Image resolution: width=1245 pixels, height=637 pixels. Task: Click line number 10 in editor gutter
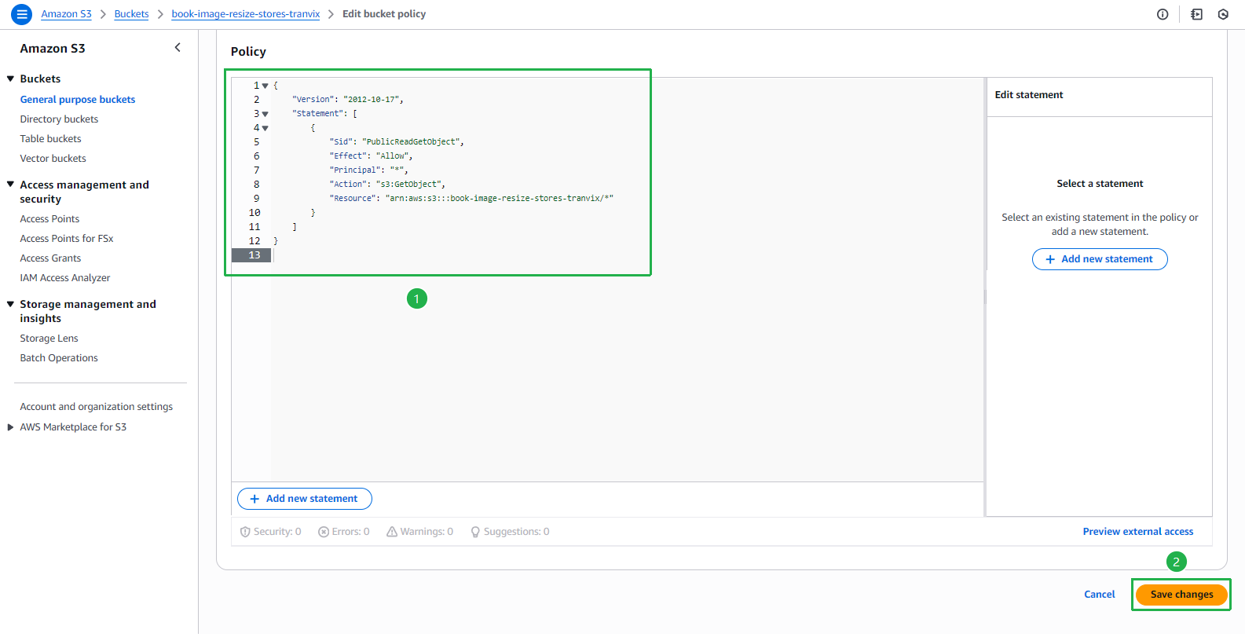[x=254, y=213]
